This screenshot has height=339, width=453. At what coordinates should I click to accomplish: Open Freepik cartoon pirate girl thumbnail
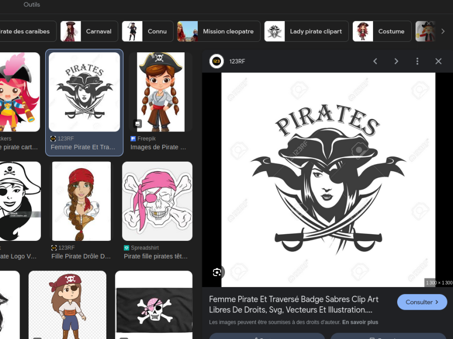160,92
